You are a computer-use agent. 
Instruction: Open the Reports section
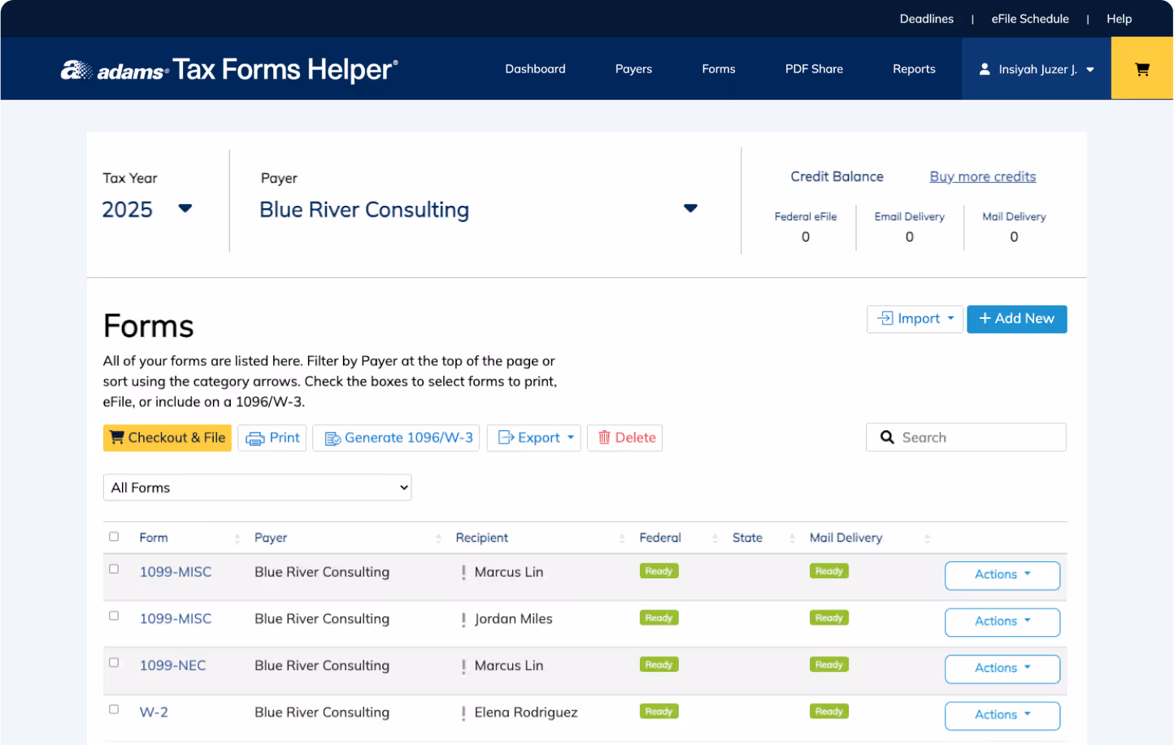(914, 68)
